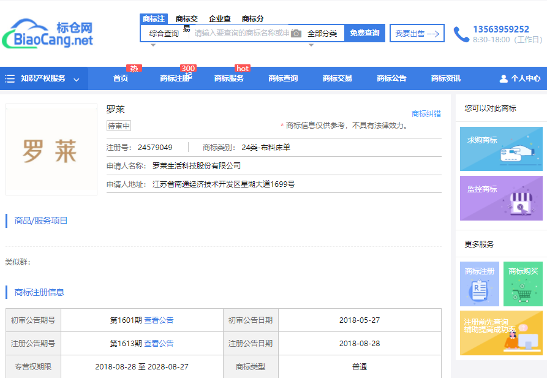Viewport: 547px width, 378px height.
Task: Open 商标查询 in the navigation bar
Action: (283, 78)
